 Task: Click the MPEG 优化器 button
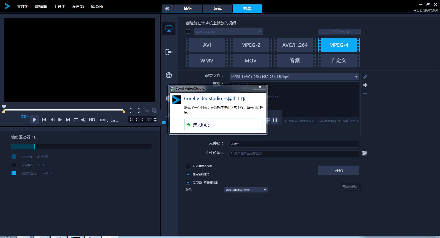pyautogui.click(x=340, y=32)
